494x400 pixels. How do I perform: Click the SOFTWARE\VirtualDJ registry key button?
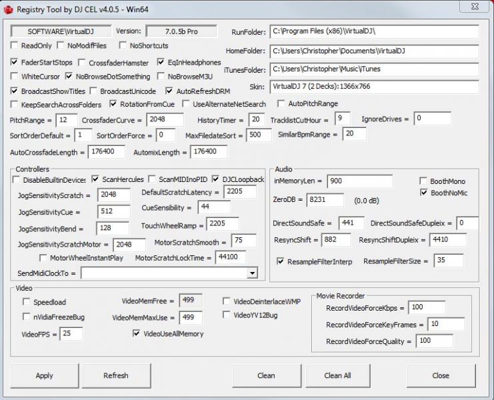[x=61, y=31]
